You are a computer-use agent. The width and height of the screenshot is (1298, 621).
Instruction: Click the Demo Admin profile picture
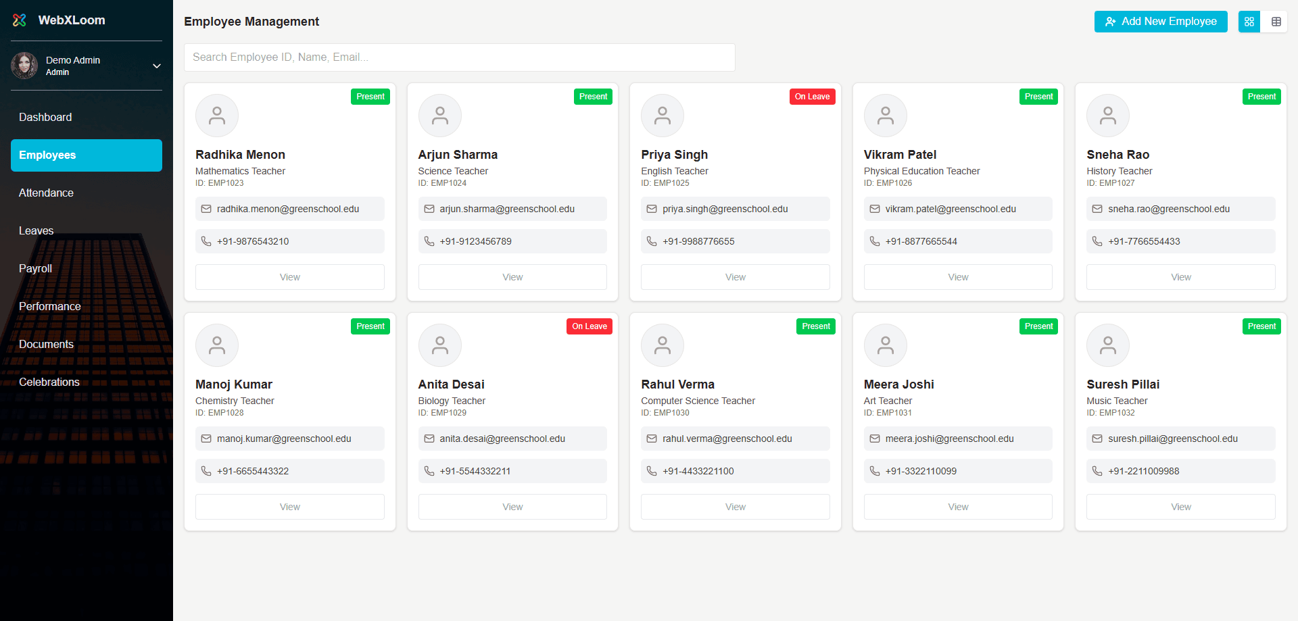pyautogui.click(x=25, y=66)
